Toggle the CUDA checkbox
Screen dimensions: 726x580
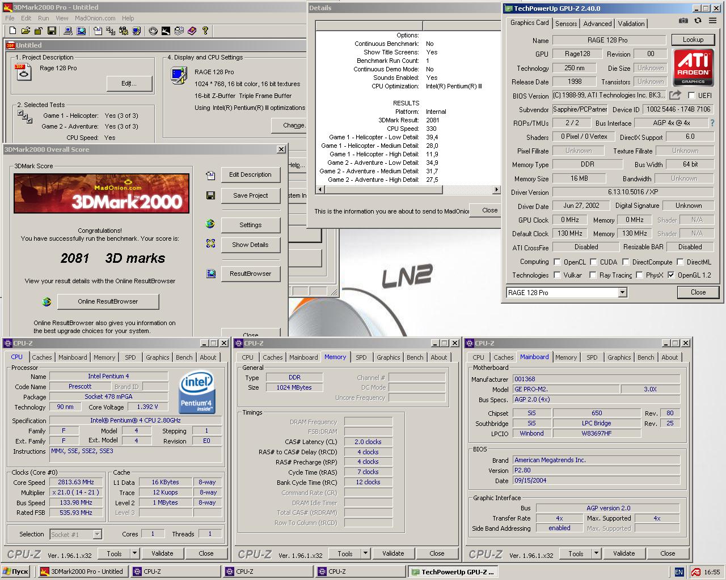[593, 262]
